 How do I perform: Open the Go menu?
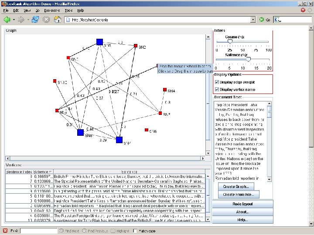click(x=38, y=10)
